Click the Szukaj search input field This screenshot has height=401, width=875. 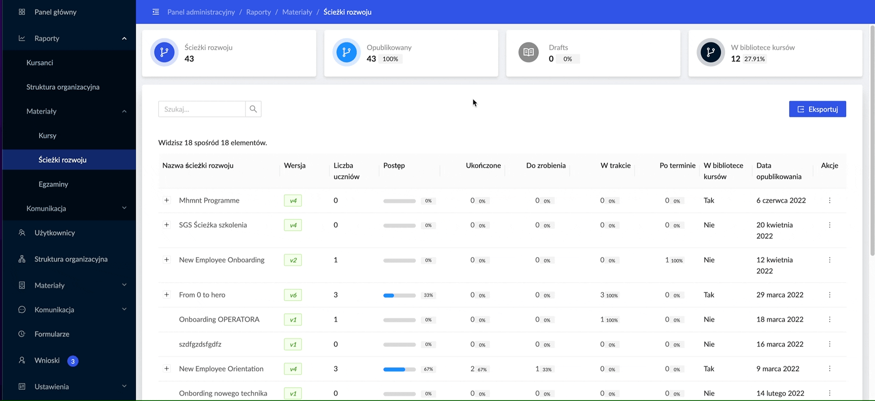click(202, 109)
